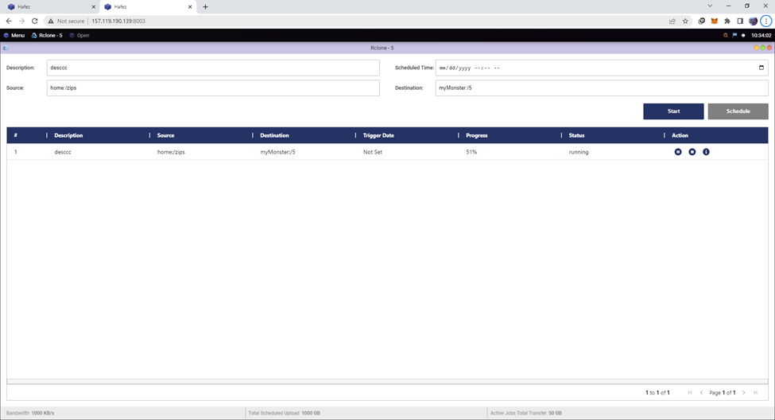Reload the current page

click(x=35, y=21)
